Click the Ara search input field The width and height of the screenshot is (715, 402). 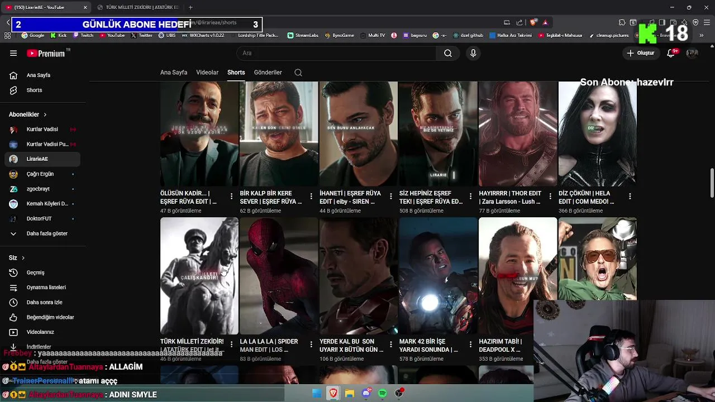pos(336,53)
